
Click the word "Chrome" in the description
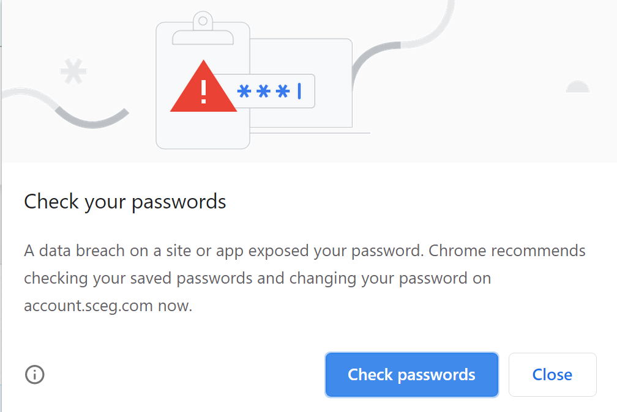457,251
